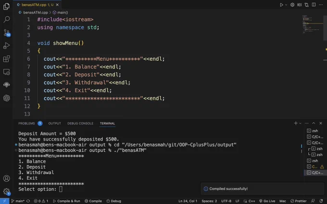Click the Debug status bar button
The width and height of the screenshot is (327, 204).
(x=113, y=201)
